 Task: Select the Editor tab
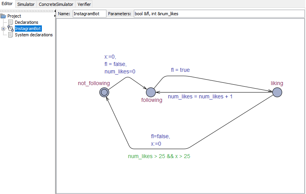7,4
